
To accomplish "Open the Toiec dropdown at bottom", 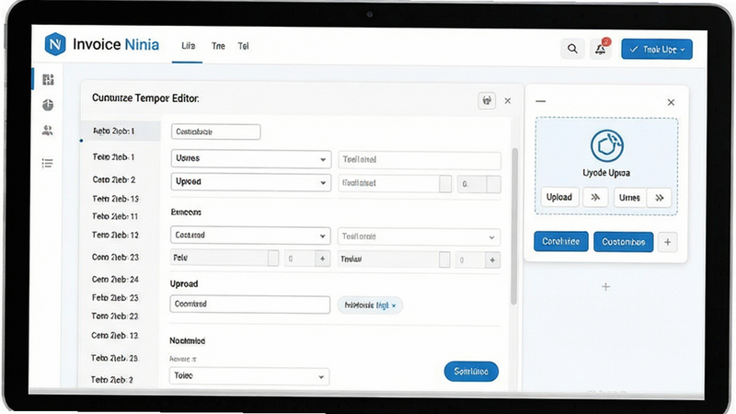I will 249,376.
